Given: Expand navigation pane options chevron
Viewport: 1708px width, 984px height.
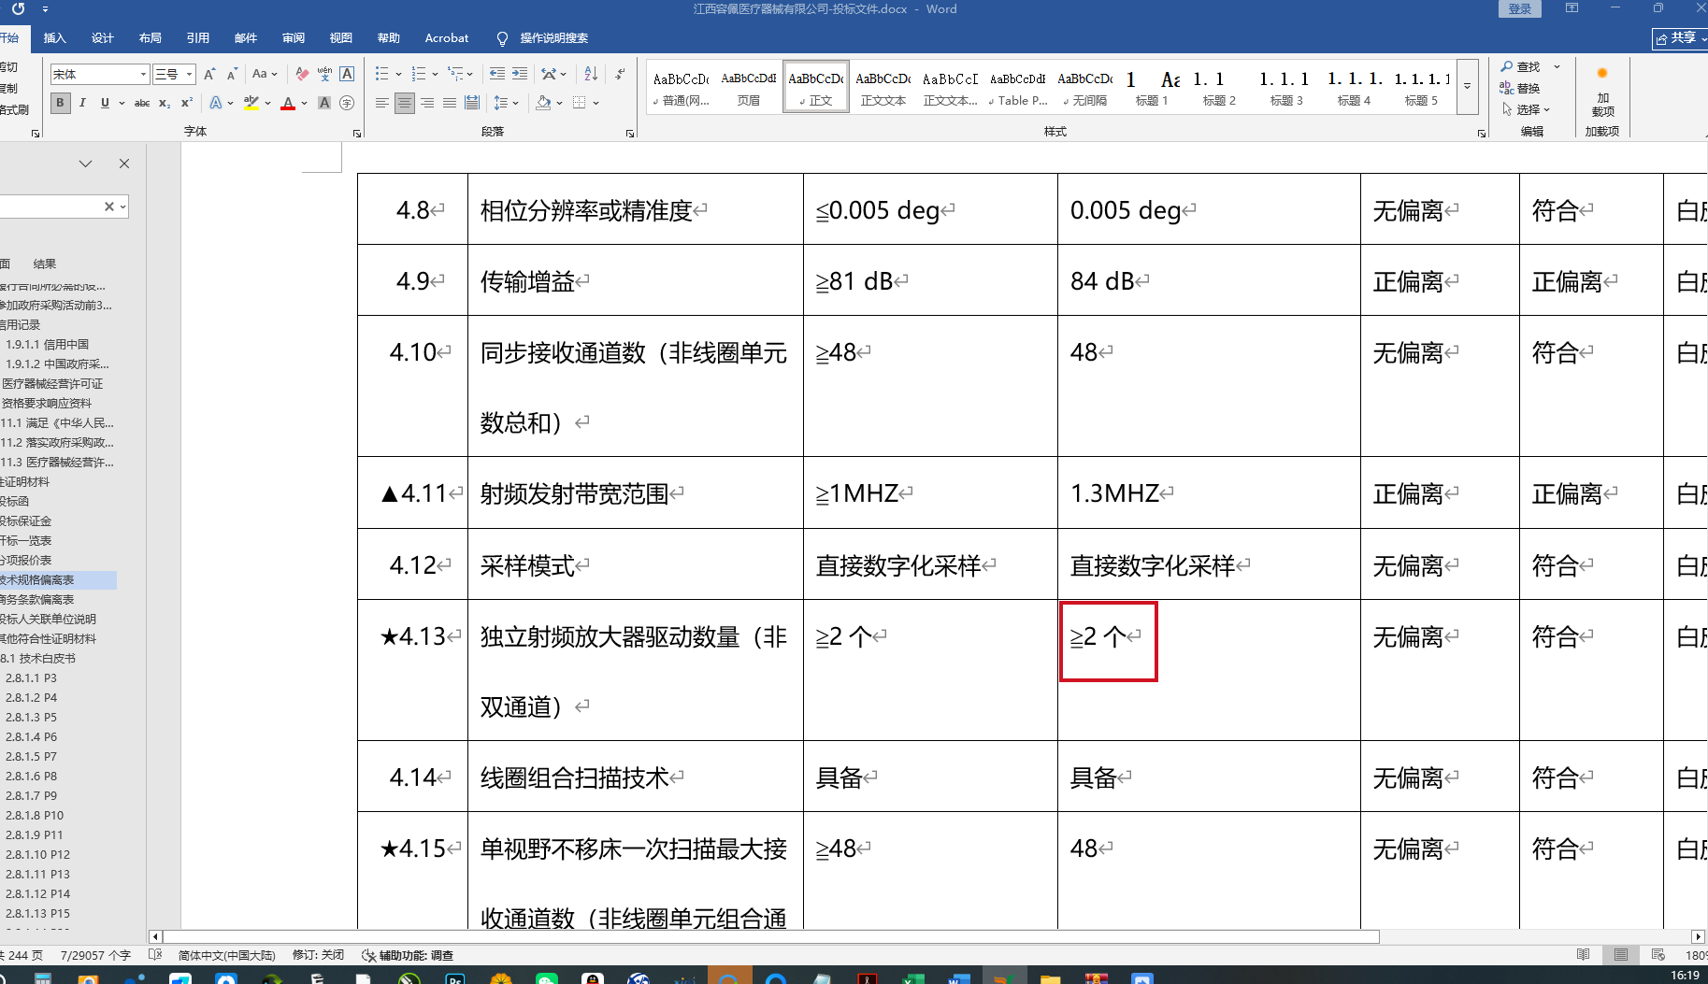Looking at the screenshot, I should pyautogui.click(x=85, y=164).
